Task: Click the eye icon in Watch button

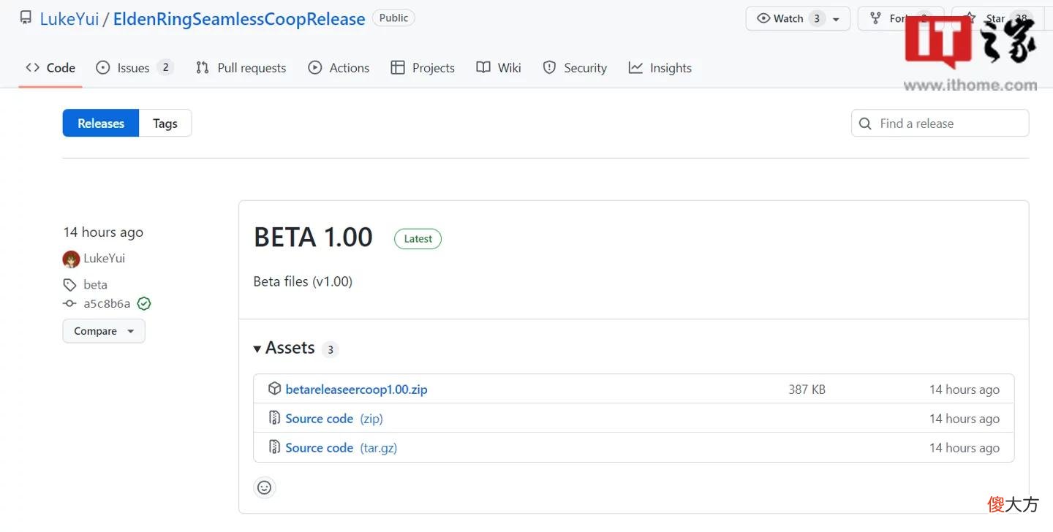Action: point(763,18)
